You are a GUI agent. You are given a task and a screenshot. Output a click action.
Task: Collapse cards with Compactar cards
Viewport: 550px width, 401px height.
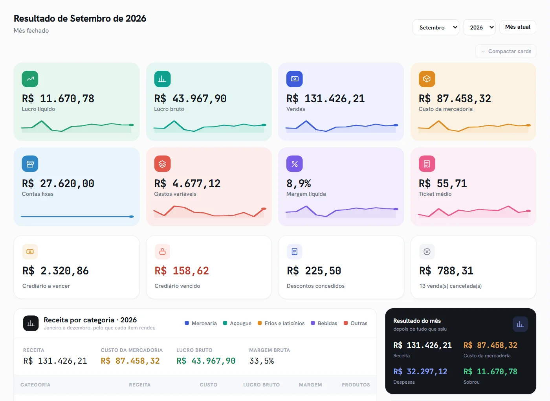click(x=506, y=52)
